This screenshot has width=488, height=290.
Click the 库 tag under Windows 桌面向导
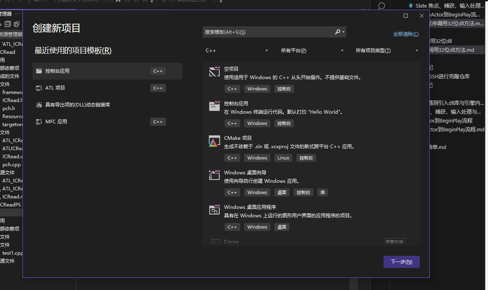coord(323,192)
